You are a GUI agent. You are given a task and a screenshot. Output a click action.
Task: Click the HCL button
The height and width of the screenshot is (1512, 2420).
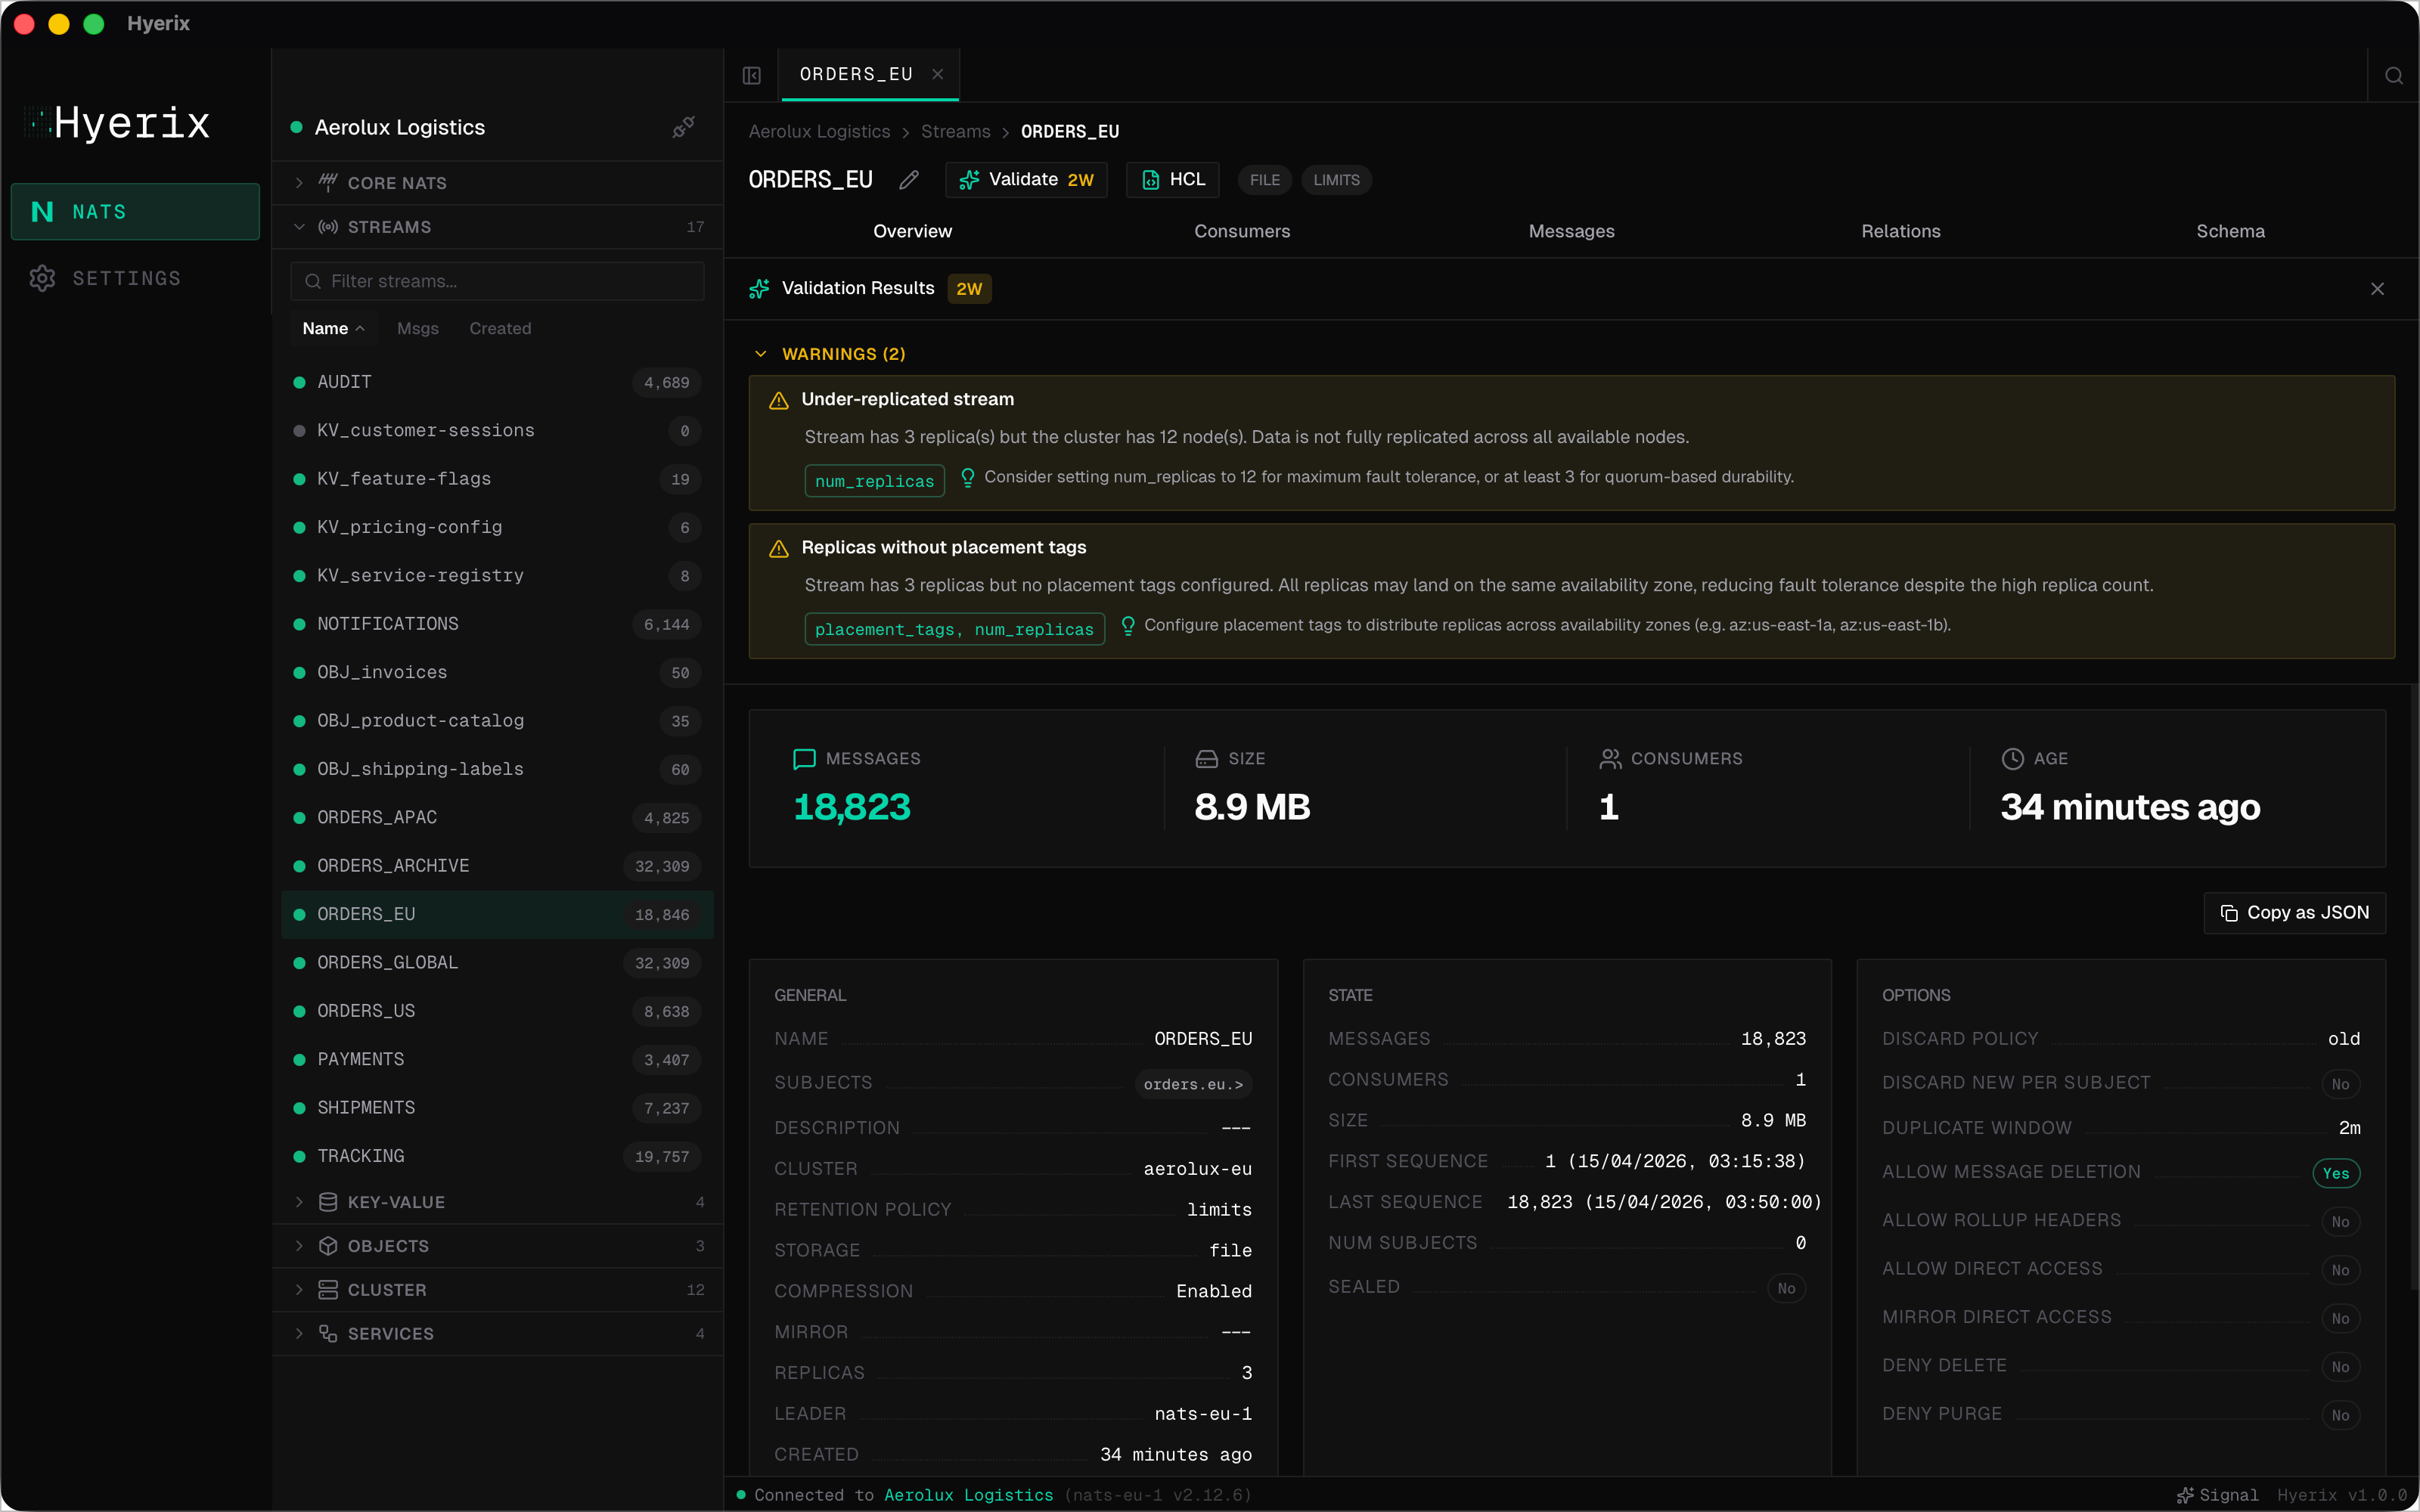click(1173, 180)
